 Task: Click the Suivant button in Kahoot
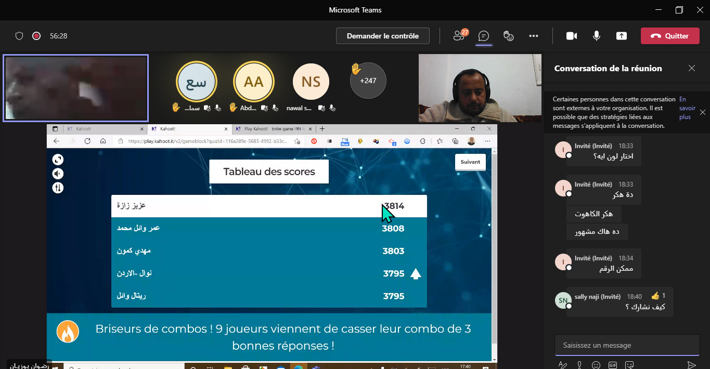pyautogui.click(x=470, y=162)
